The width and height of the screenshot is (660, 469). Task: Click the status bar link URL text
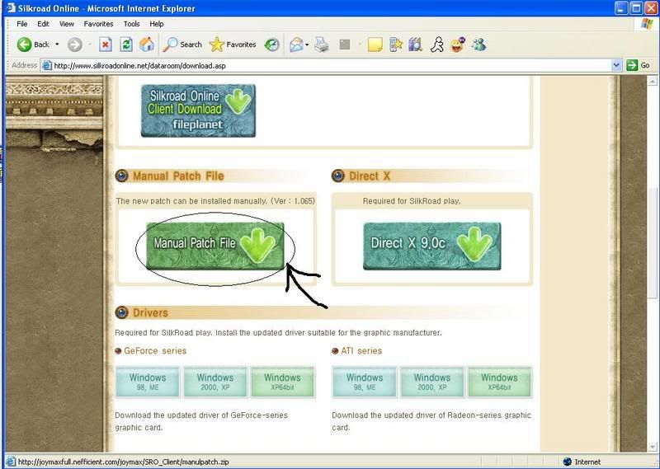(123, 462)
